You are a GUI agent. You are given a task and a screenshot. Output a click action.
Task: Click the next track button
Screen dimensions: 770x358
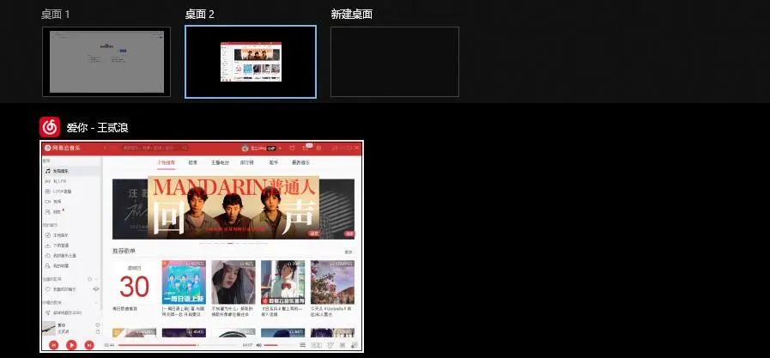[x=89, y=345]
